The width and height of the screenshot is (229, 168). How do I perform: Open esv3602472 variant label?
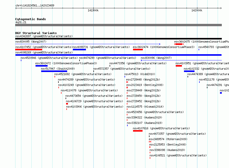[x=66, y=63]
